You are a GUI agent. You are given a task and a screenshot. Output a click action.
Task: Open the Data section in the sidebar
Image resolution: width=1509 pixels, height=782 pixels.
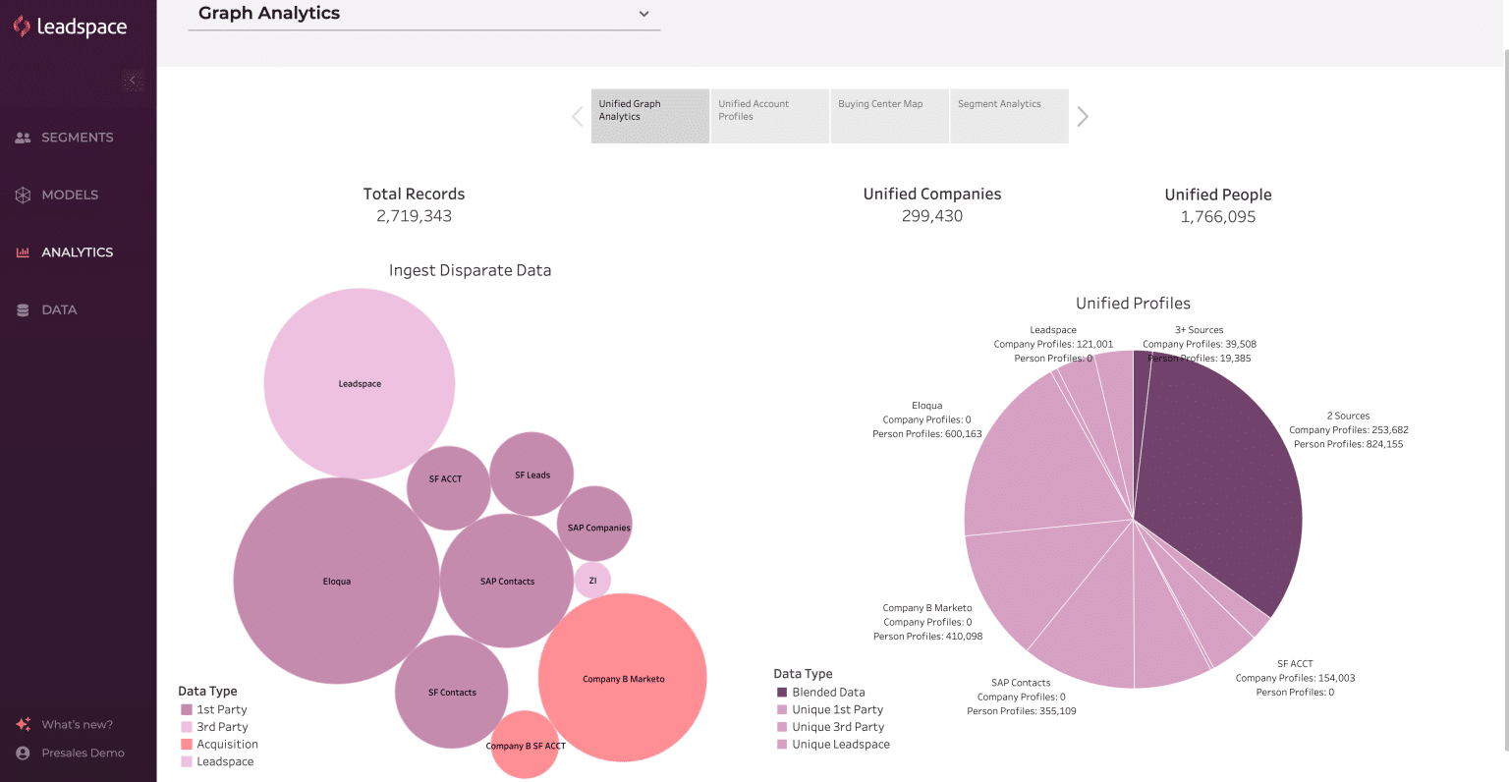[22, 309]
